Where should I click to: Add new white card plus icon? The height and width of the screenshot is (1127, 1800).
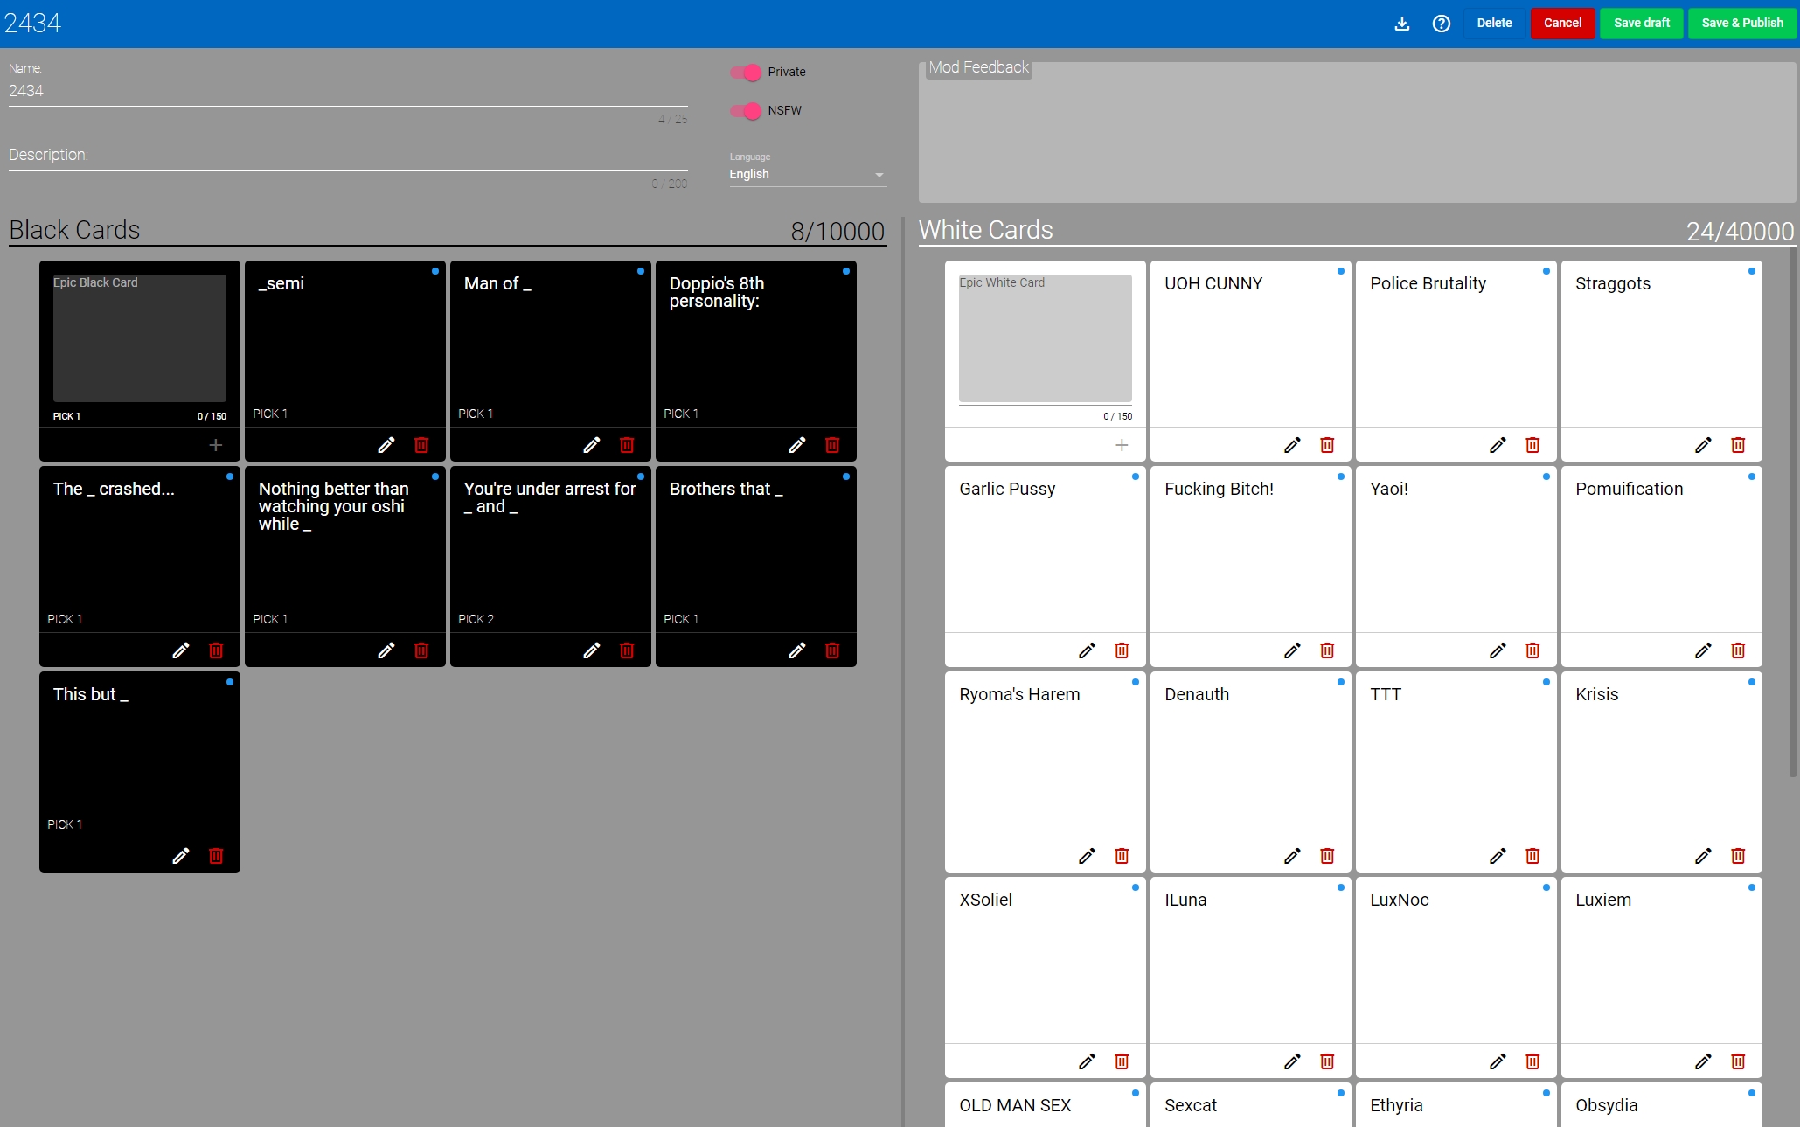click(x=1122, y=445)
